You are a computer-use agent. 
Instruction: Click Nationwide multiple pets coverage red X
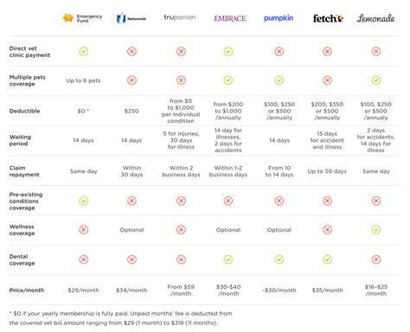131,80
